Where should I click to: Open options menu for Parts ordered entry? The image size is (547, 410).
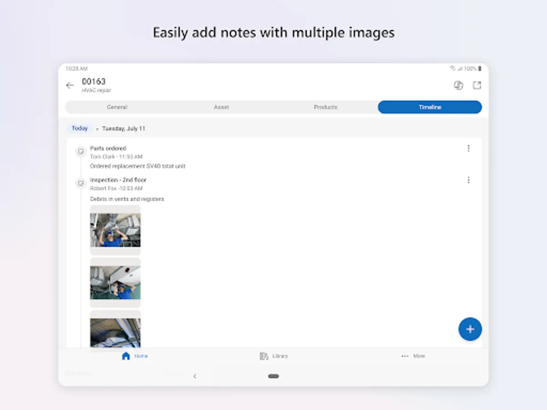pos(469,148)
